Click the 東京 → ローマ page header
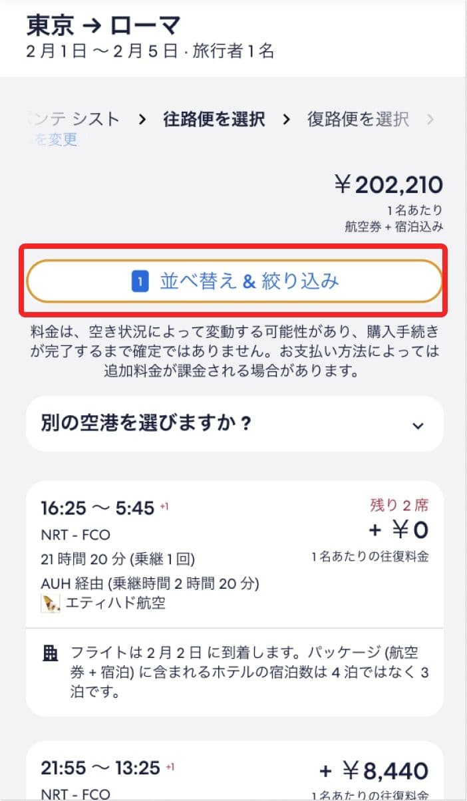The height and width of the screenshot is (801, 467). 100,25
